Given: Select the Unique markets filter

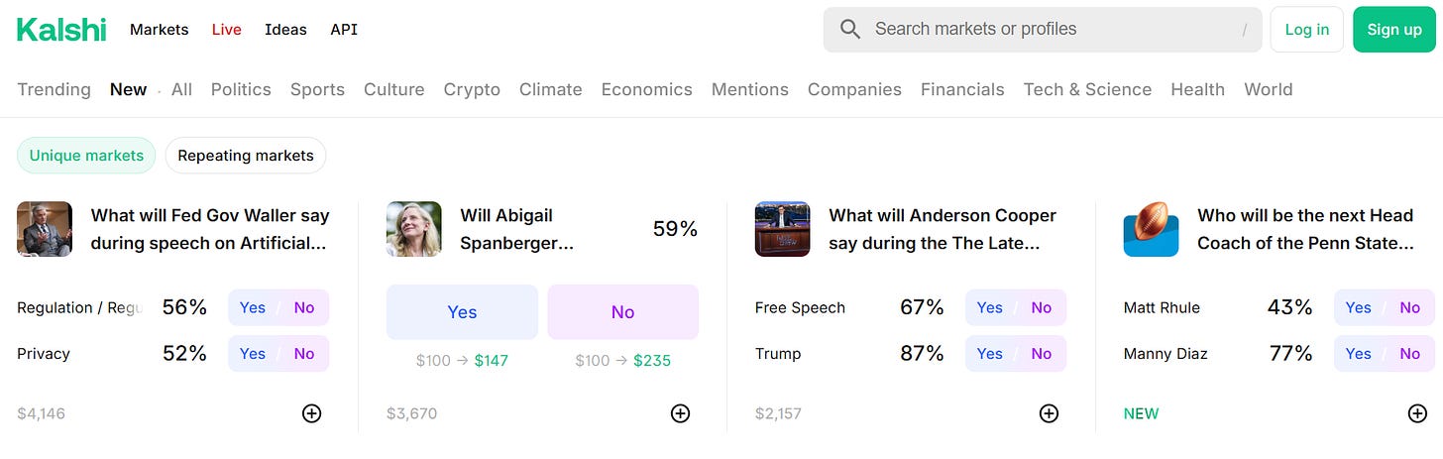Looking at the screenshot, I should pyautogui.click(x=86, y=156).
